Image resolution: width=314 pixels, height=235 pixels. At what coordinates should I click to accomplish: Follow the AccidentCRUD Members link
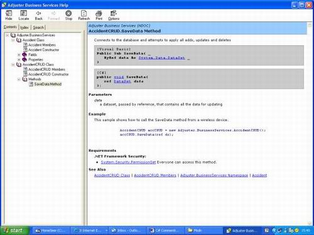(155, 175)
